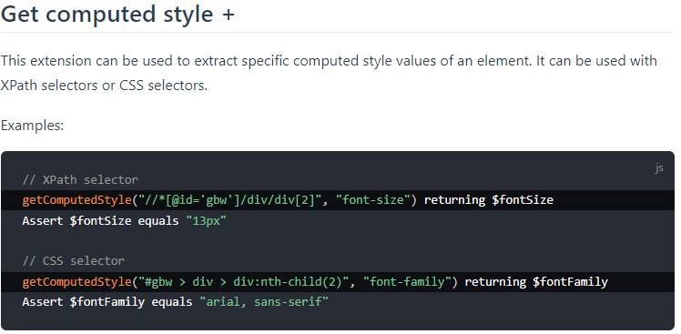Screen dimensions: 681x334
Task: Click the "arial, sans-serif" string value
Action: [x=264, y=302]
